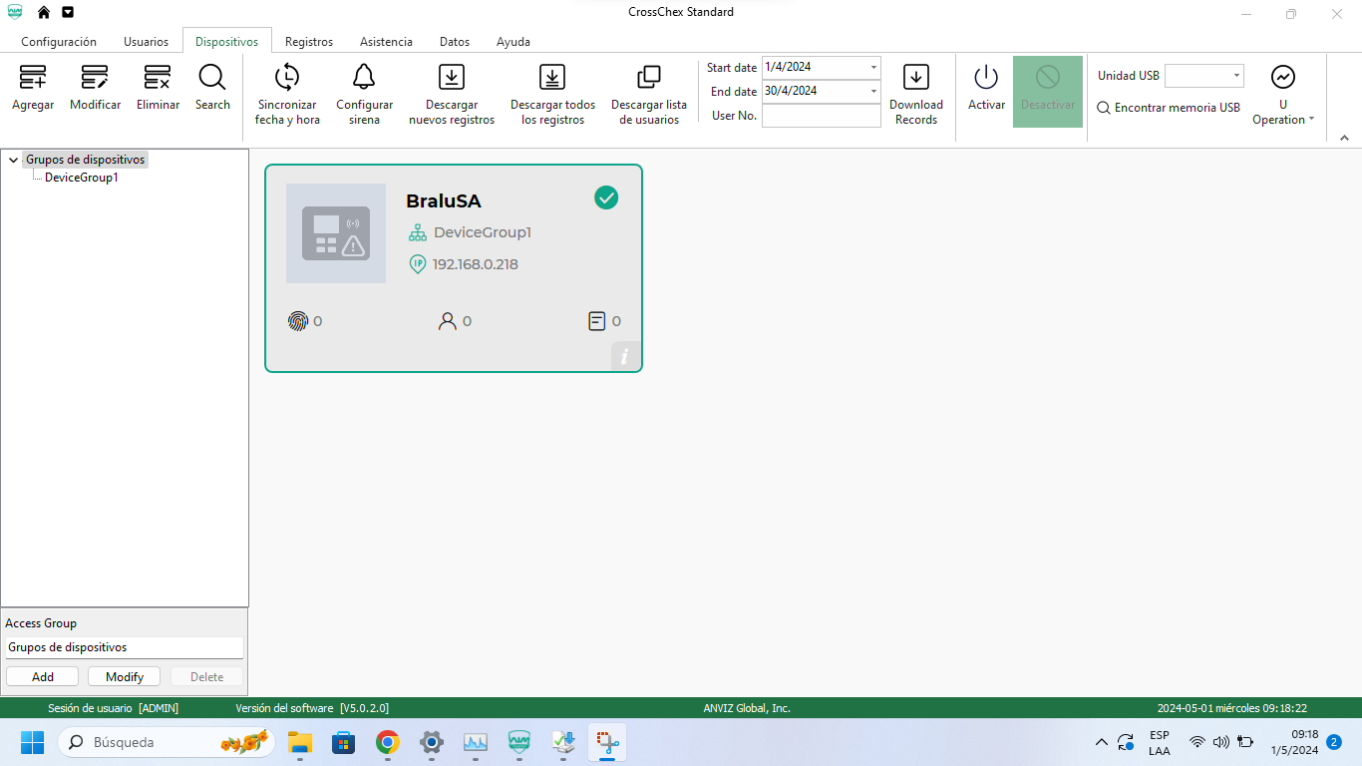Click the home icon in title bar
This screenshot has width=1362, height=766.
[x=43, y=12]
